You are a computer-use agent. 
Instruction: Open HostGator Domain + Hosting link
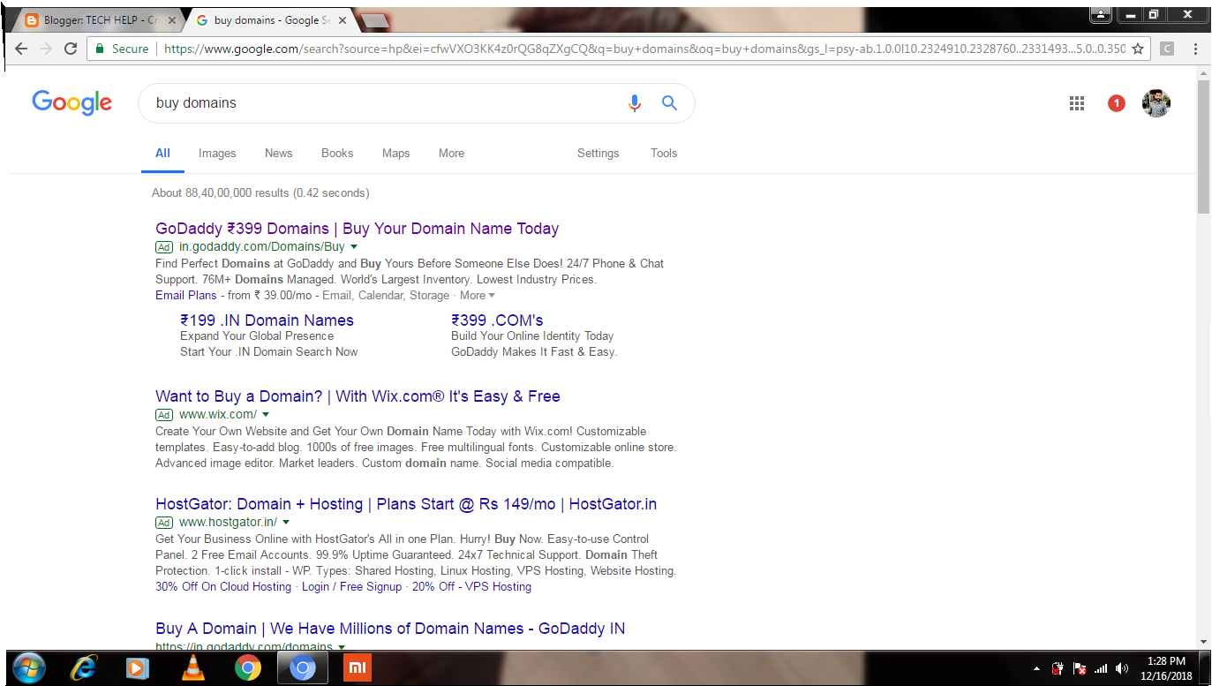tap(406, 504)
